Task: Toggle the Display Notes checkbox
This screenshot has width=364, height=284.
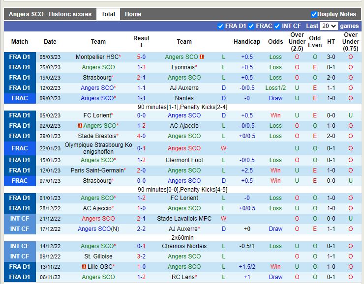Action: [x=314, y=14]
